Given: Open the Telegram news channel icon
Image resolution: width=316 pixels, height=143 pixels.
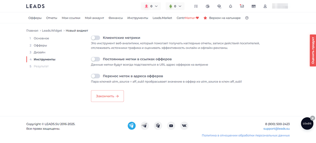Looking at the screenshot, I should (x=131, y=126).
